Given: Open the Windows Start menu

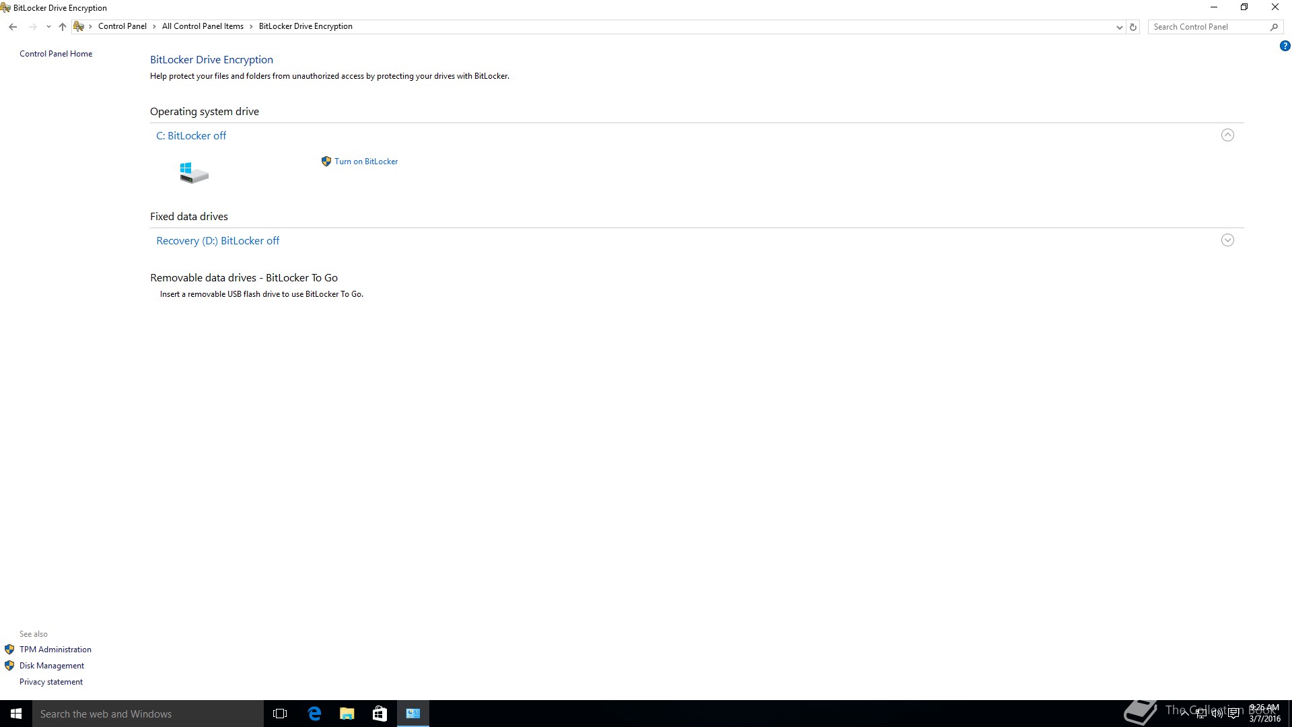Looking at the screenshot, I should (16, 714).
